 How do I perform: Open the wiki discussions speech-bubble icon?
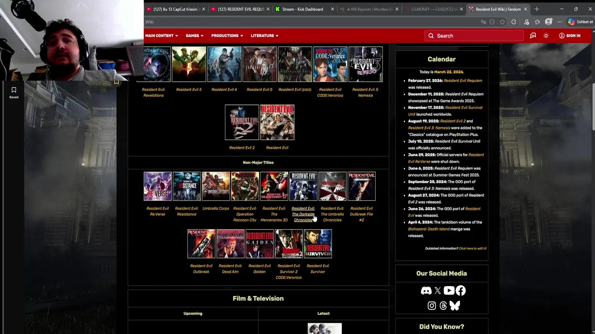pyautogui.click(x=533, y=36)
